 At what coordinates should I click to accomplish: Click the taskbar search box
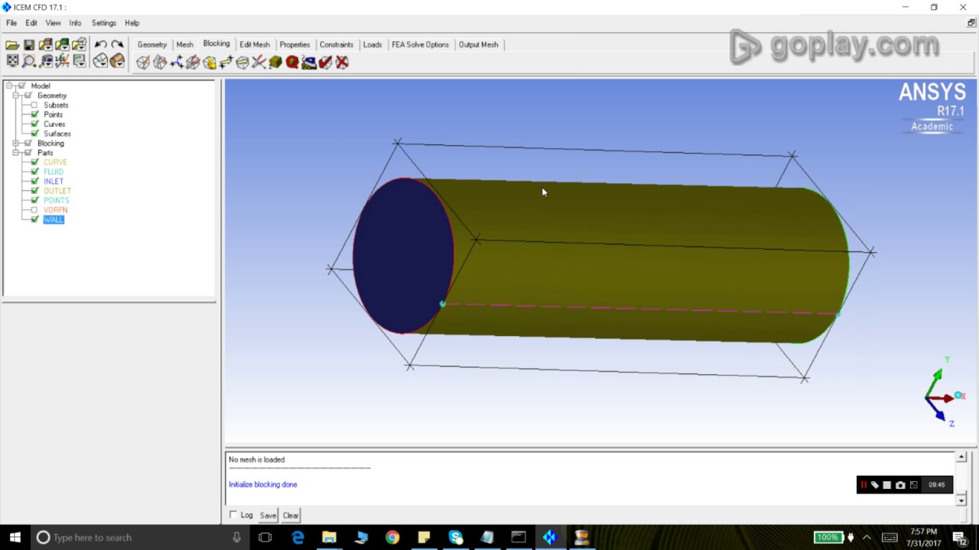pos(139,538)
